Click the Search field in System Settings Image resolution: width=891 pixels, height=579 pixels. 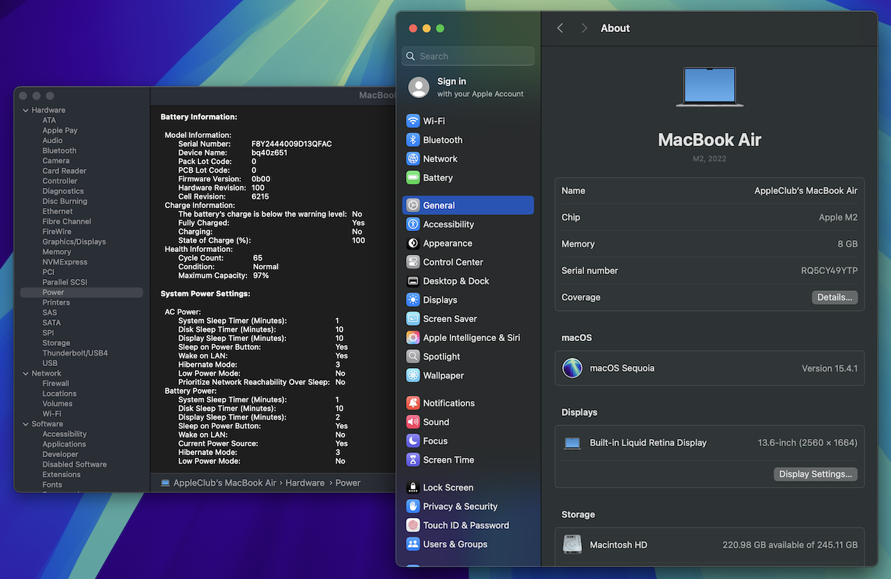click(468, 56)
